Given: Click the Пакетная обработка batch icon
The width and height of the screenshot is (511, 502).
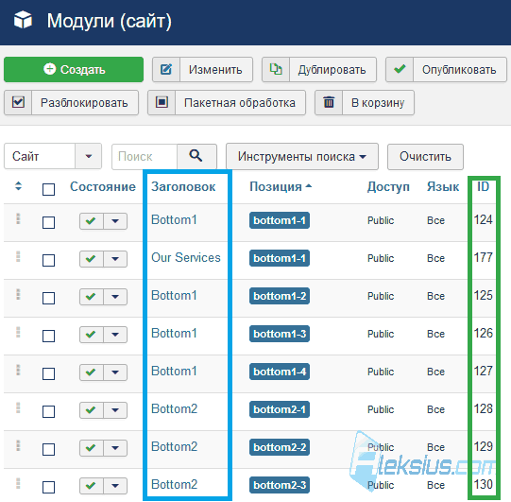Looking at the screenshot, I should coord(162,102).
